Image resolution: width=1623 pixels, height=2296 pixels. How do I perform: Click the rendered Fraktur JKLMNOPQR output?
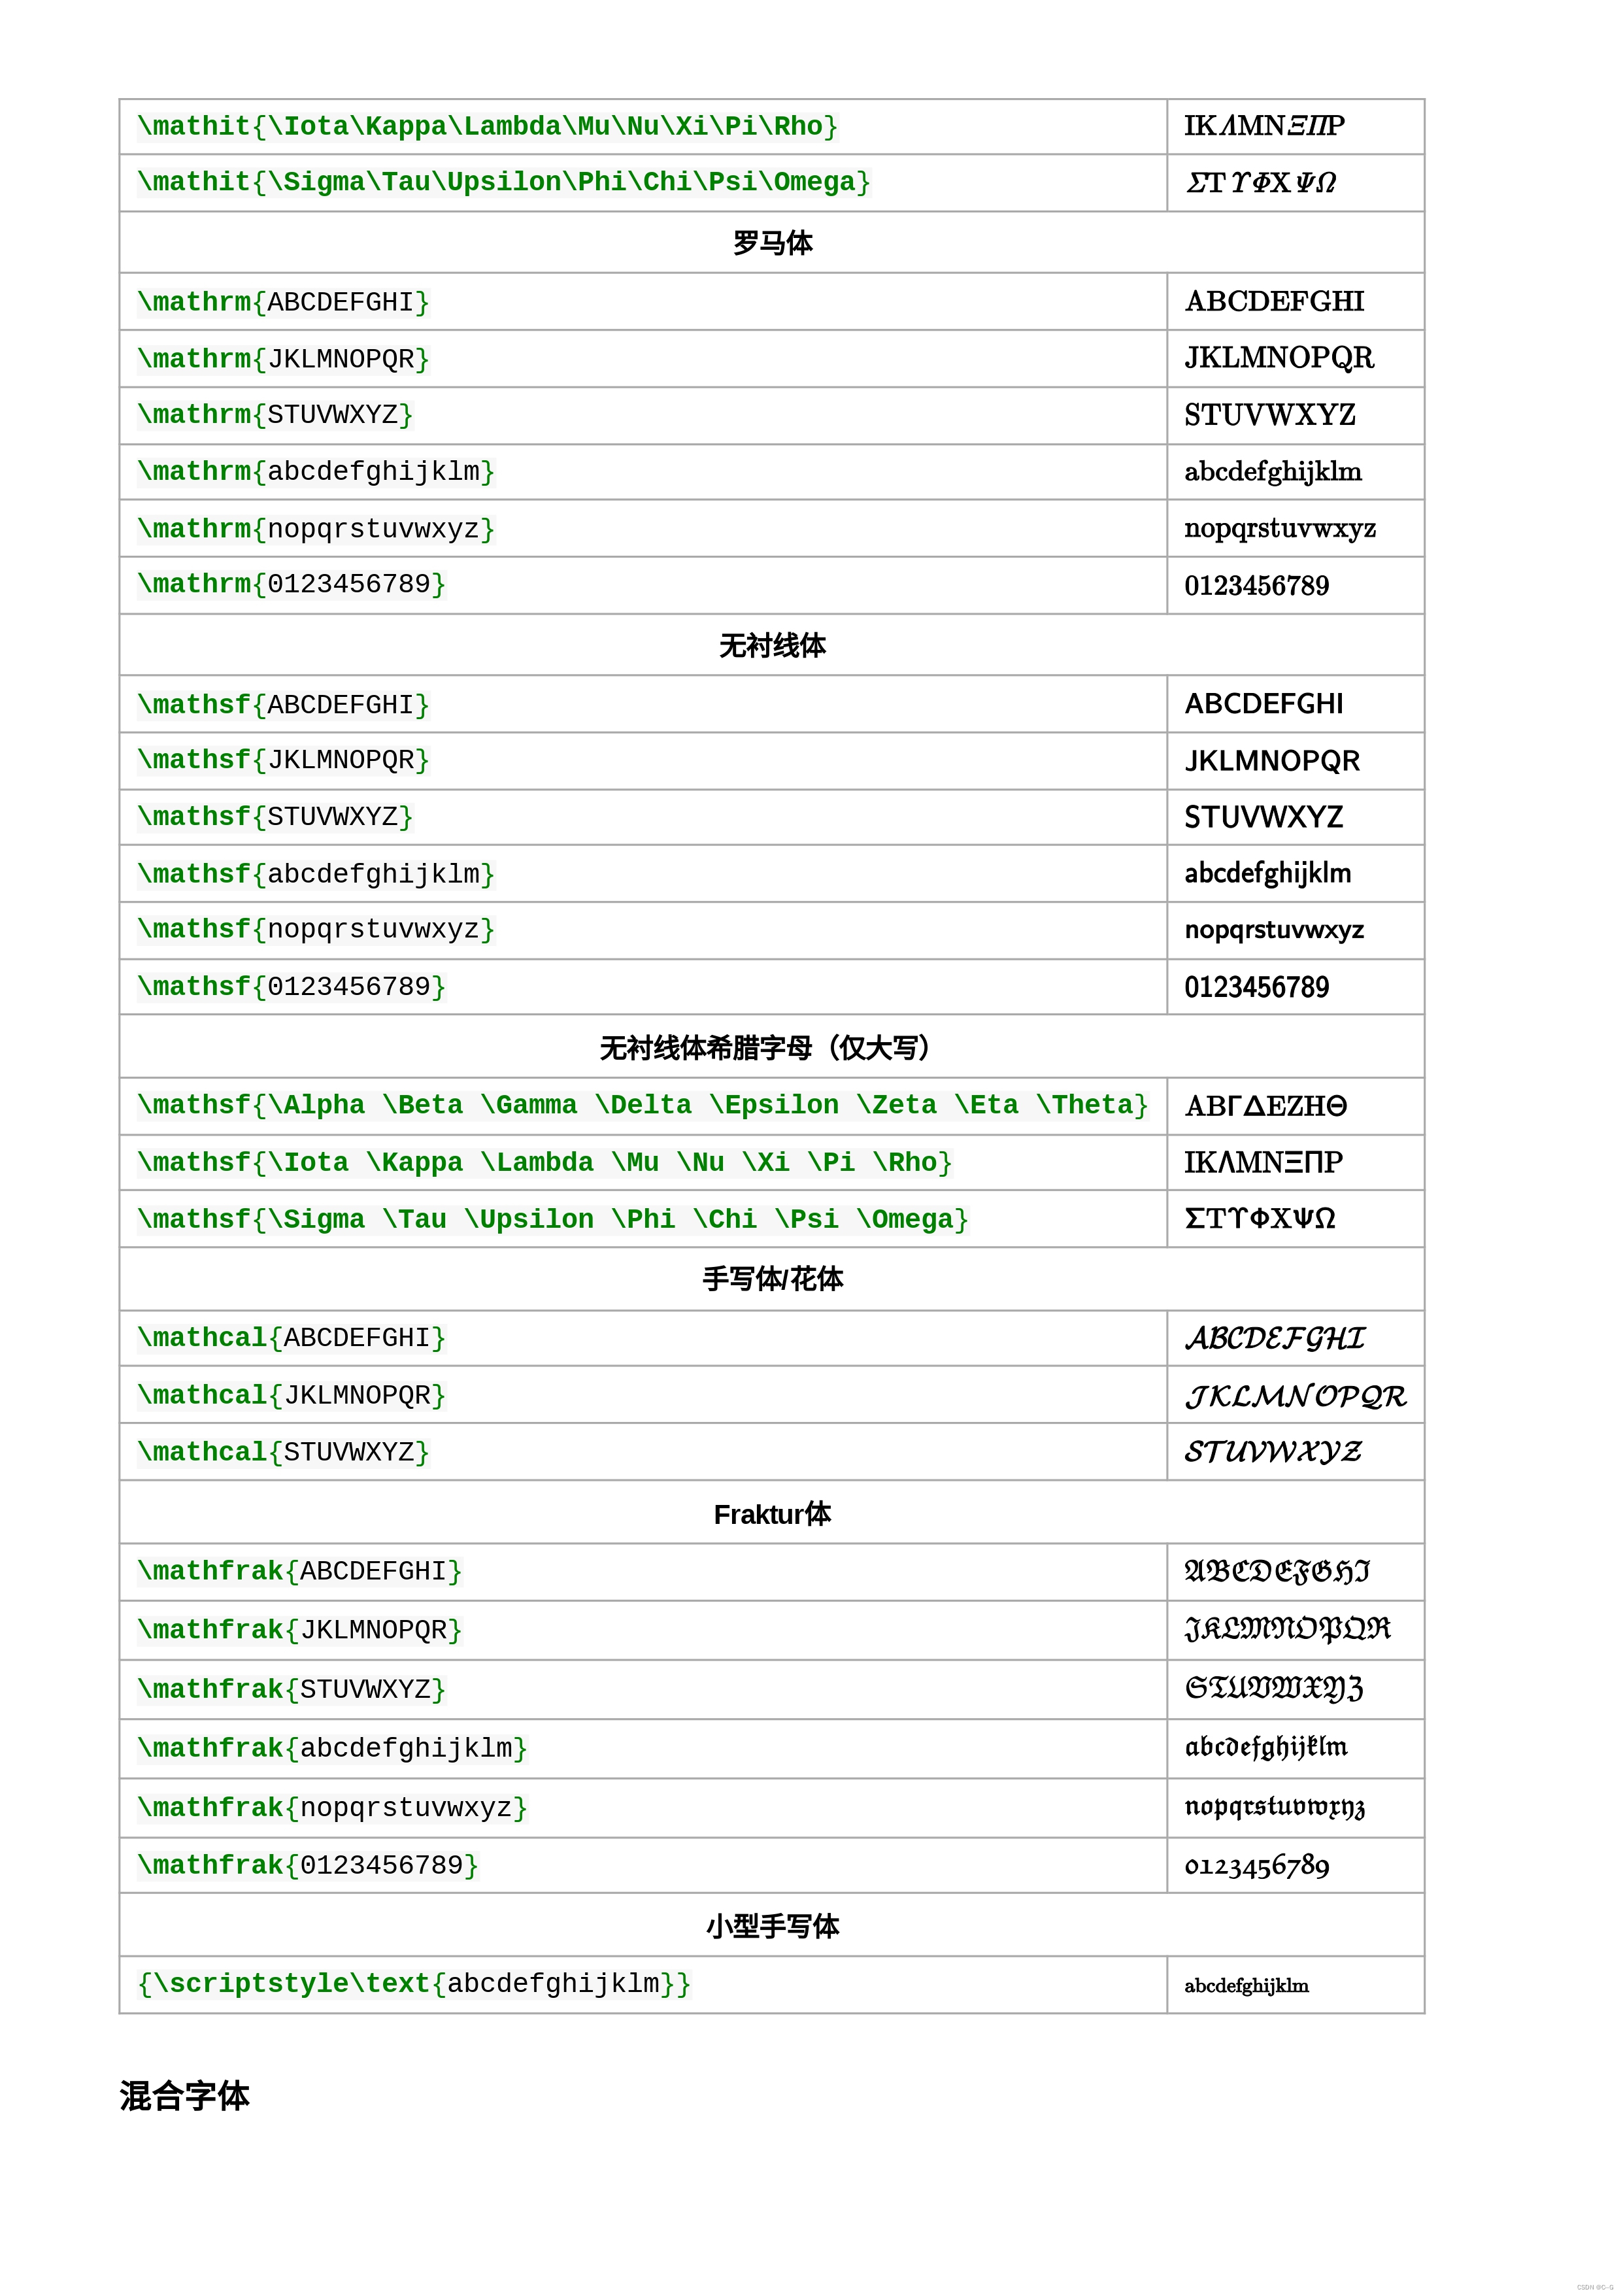pos(1287,1630)
